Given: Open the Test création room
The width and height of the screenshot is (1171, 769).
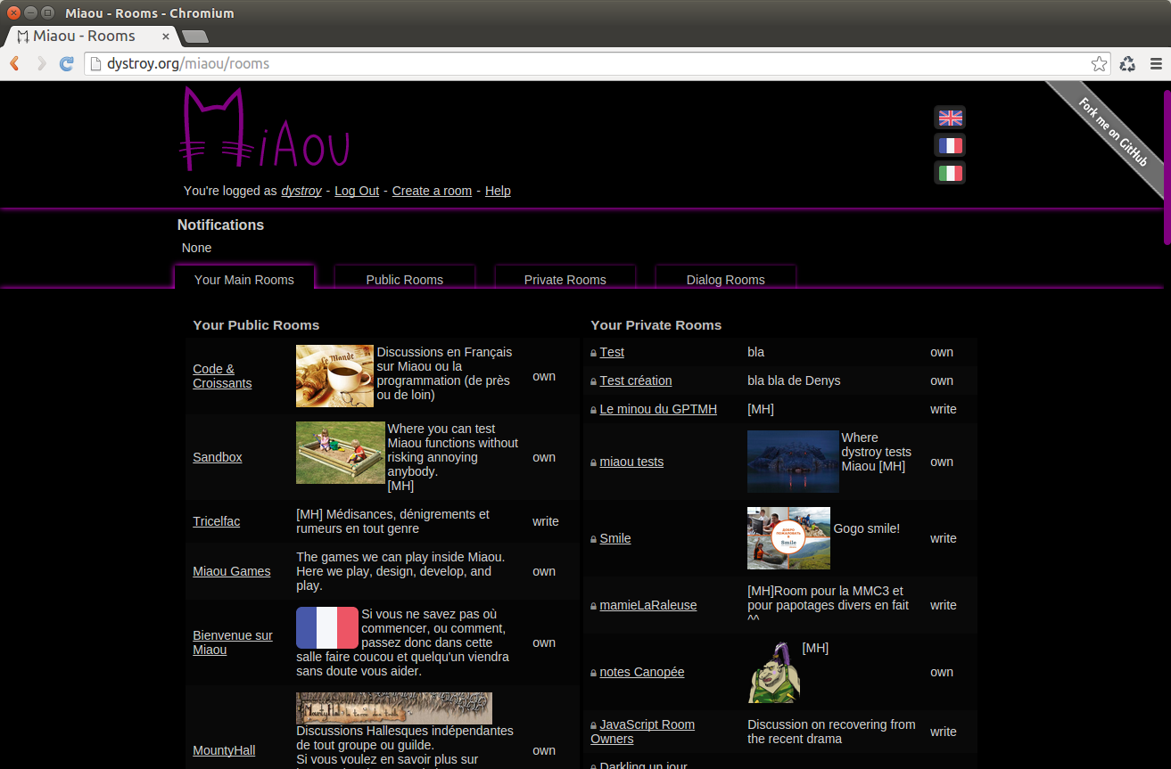Looking at the screenshot, I should 636,380.
